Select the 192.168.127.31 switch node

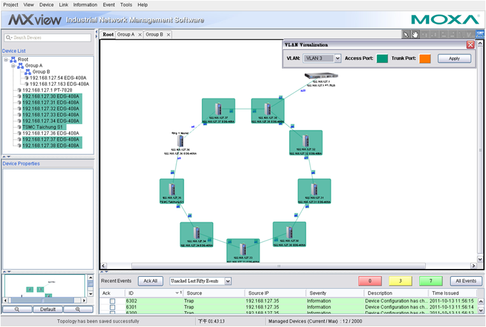314,191
